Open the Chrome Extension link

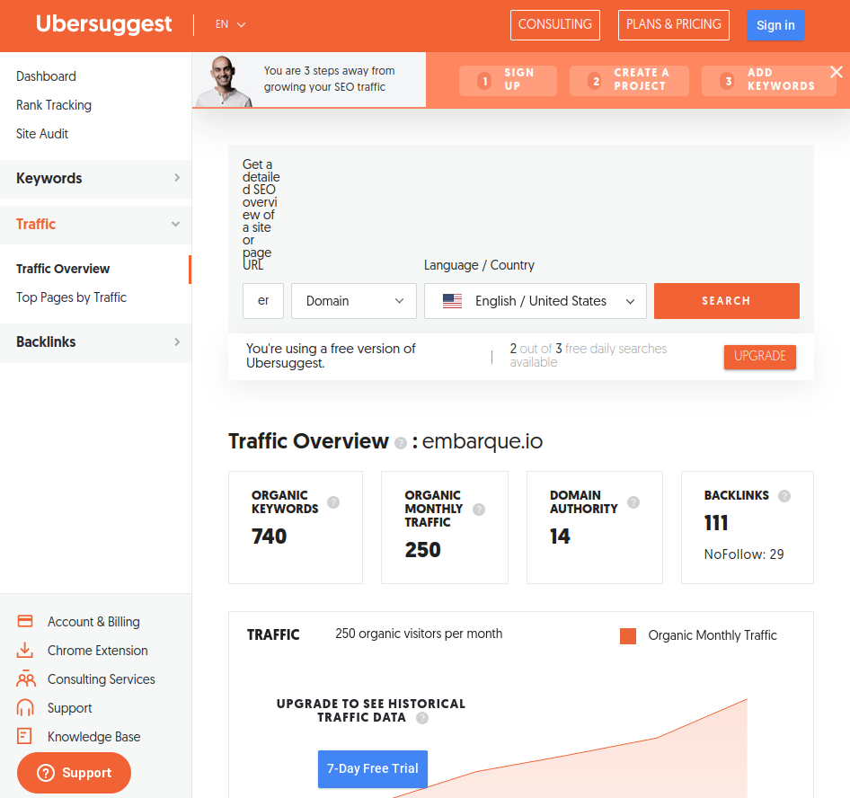click(x=98, y=651)
